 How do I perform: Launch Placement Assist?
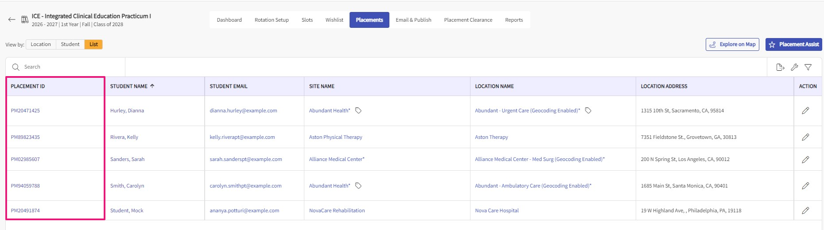pyautogui.click(x=793, y=44)
